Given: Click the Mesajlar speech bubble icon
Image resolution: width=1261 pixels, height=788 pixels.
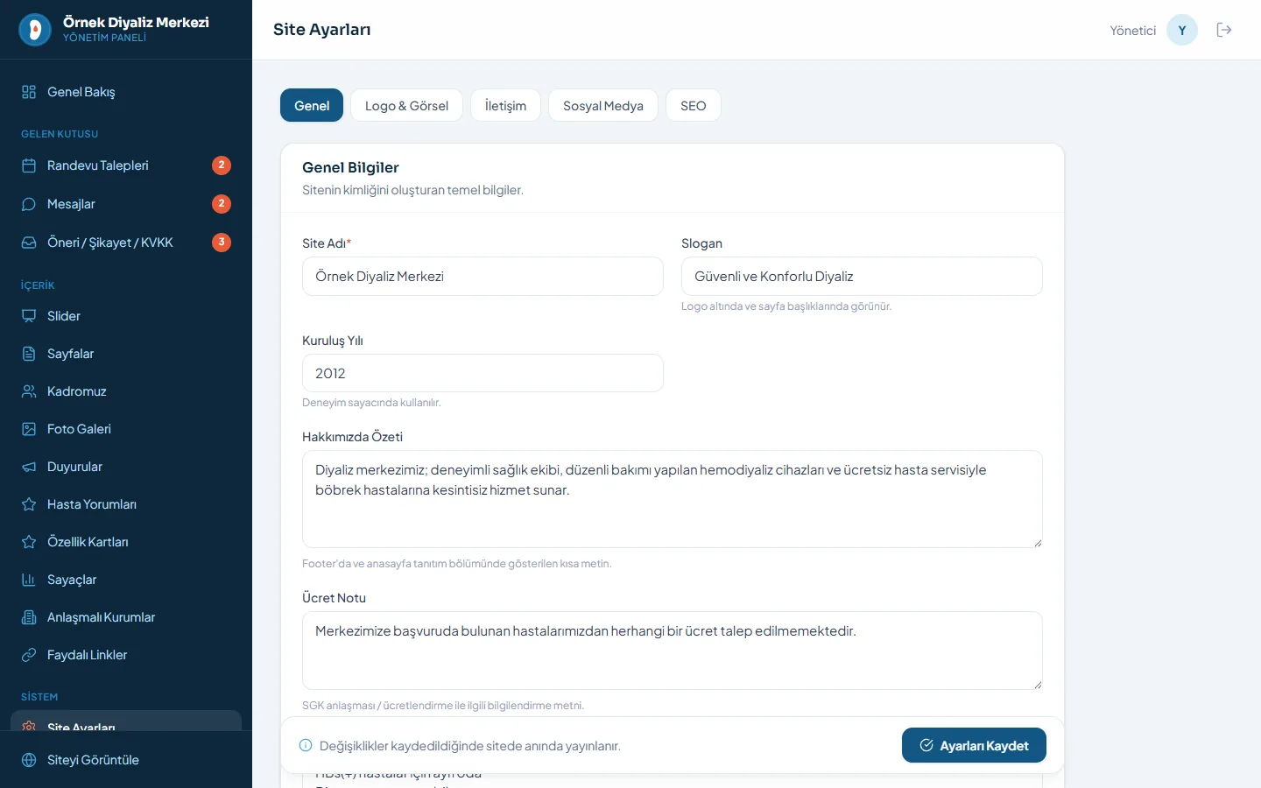Looking at the screenshot, I should click(x=29, y=204).
